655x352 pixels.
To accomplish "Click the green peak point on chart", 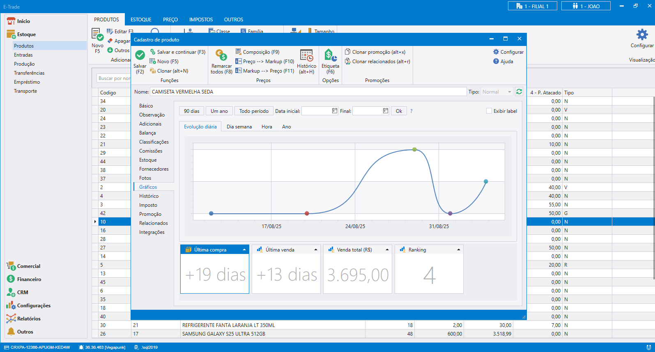I will (x=414, y=149).
